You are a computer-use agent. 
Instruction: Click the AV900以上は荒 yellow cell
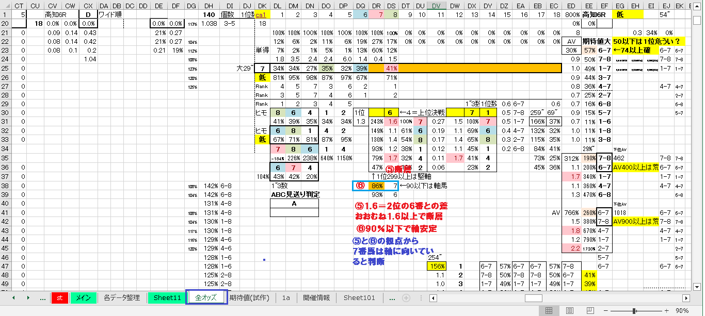point(635,221)
